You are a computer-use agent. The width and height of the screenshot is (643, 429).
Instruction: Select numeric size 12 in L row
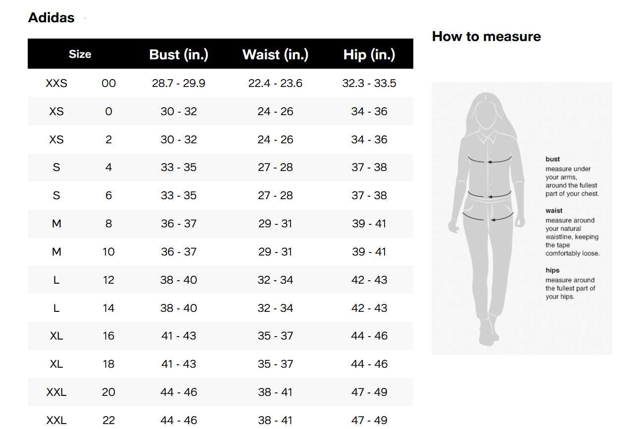[108, 280]
